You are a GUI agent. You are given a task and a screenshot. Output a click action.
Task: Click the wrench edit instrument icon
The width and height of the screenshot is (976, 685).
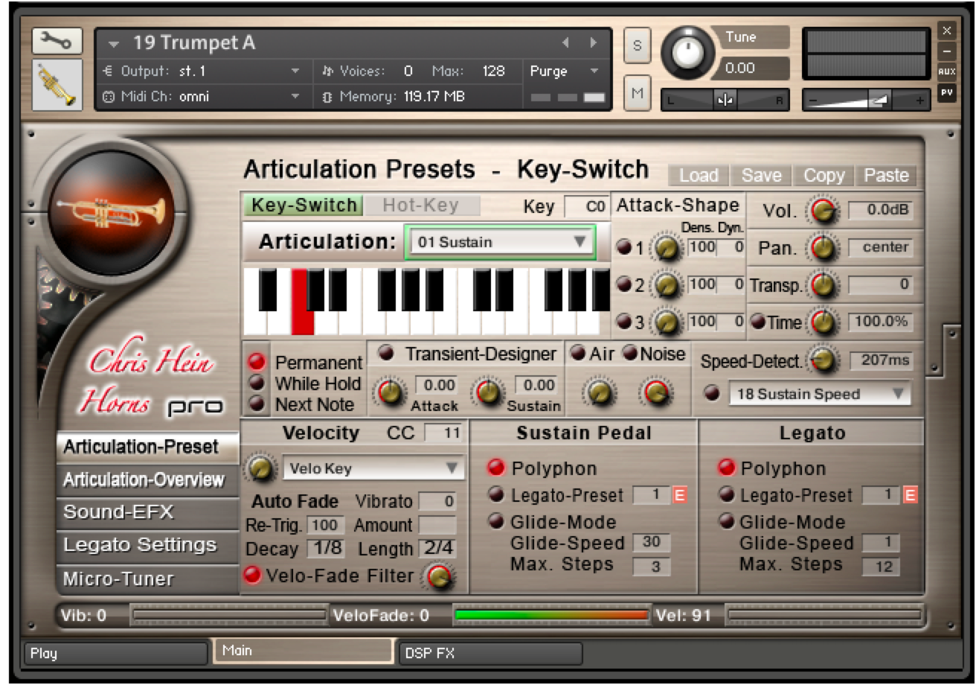[x=57, y=42]
